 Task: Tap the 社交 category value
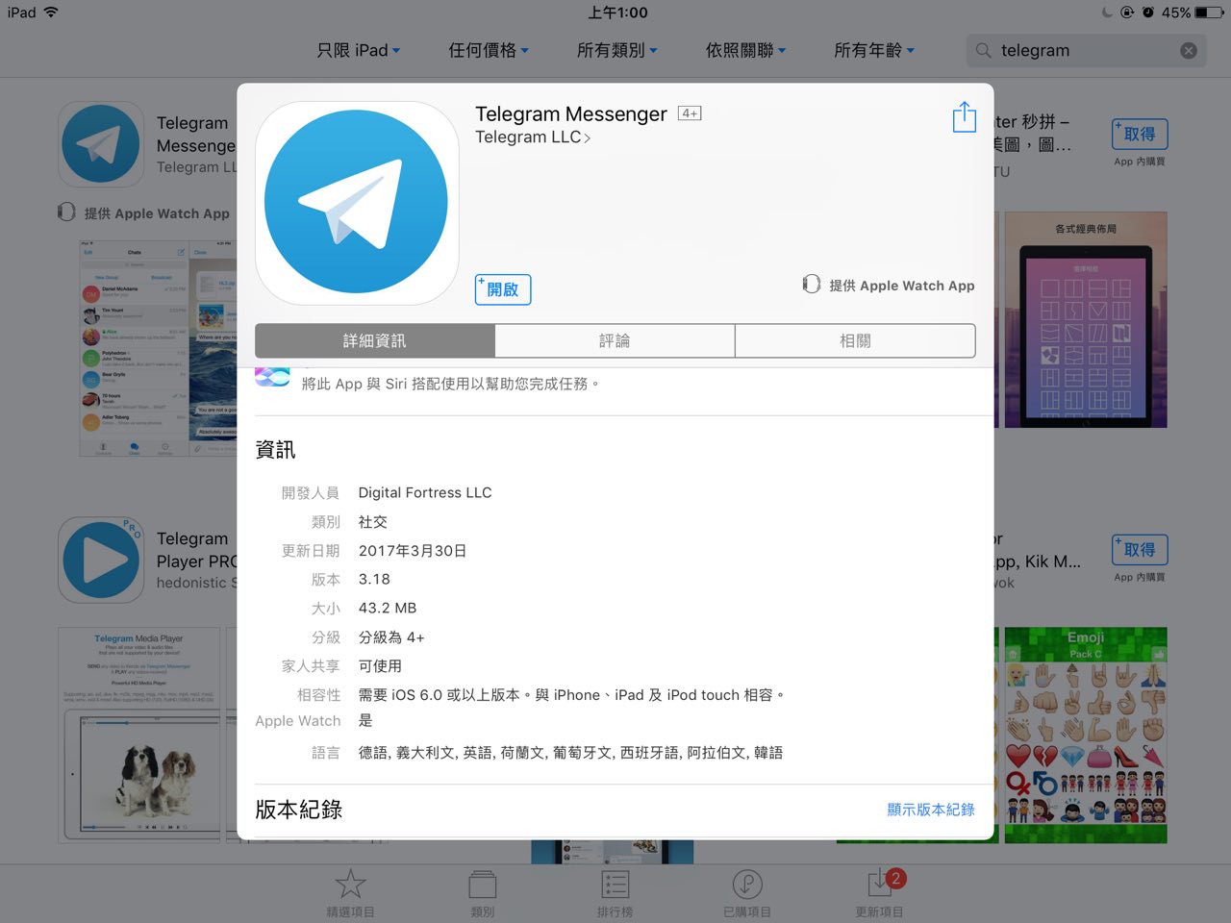[x=373, y=522]
